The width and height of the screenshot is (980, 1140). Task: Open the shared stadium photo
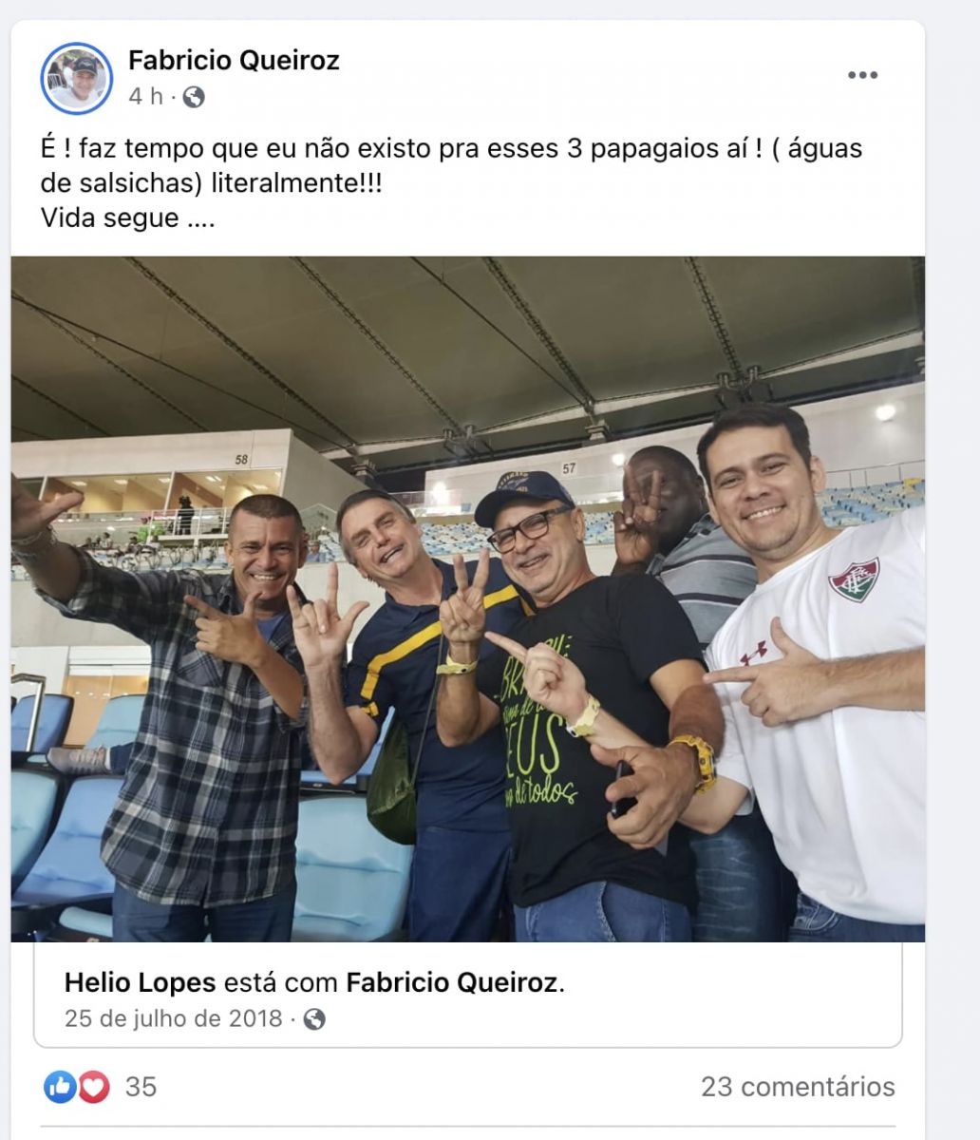click(x=468, y=598)
